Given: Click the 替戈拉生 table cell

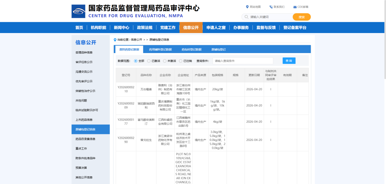Looking at the screenshot, I should tap(146, 140).
